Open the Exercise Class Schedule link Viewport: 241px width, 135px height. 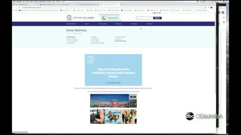[x=98, y=43]
